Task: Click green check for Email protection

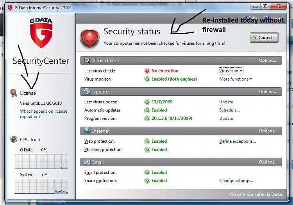Action: click(x=147, y=172)
